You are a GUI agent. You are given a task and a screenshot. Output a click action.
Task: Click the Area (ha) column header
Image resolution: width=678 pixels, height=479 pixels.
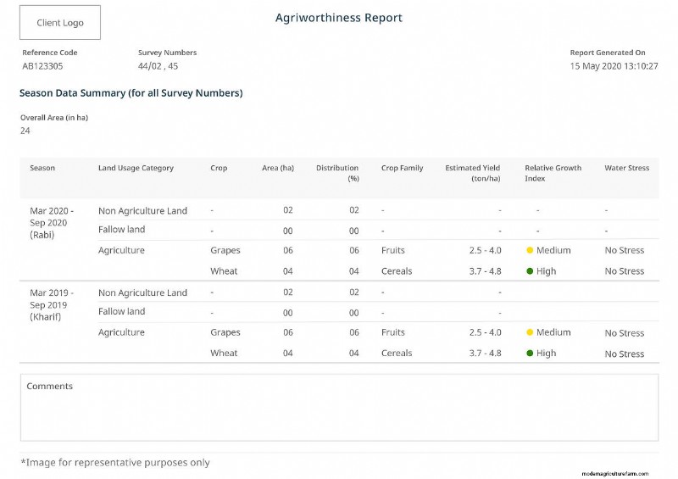[x=278, y=169]
